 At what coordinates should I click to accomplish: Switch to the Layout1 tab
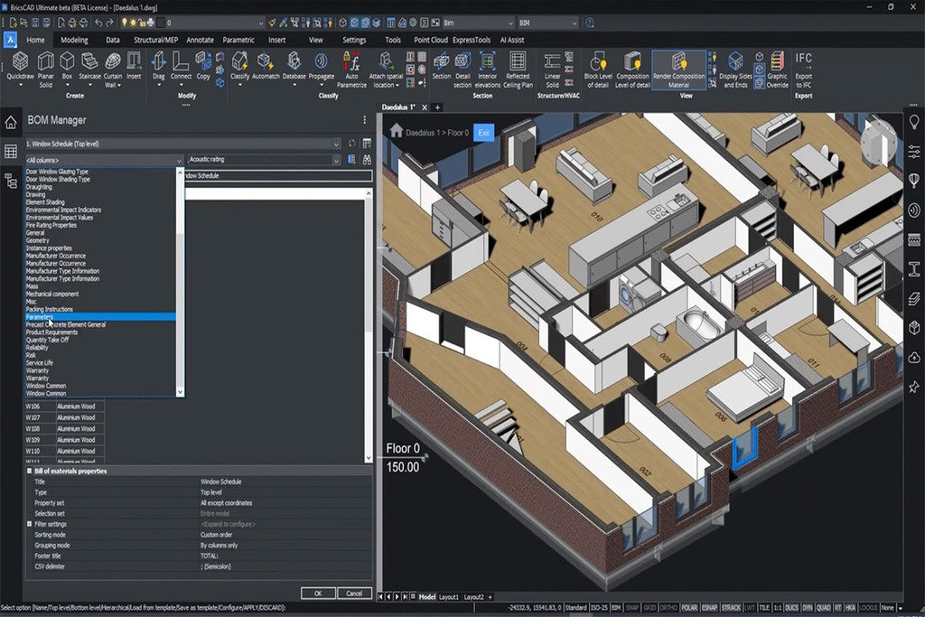[449, 597]
